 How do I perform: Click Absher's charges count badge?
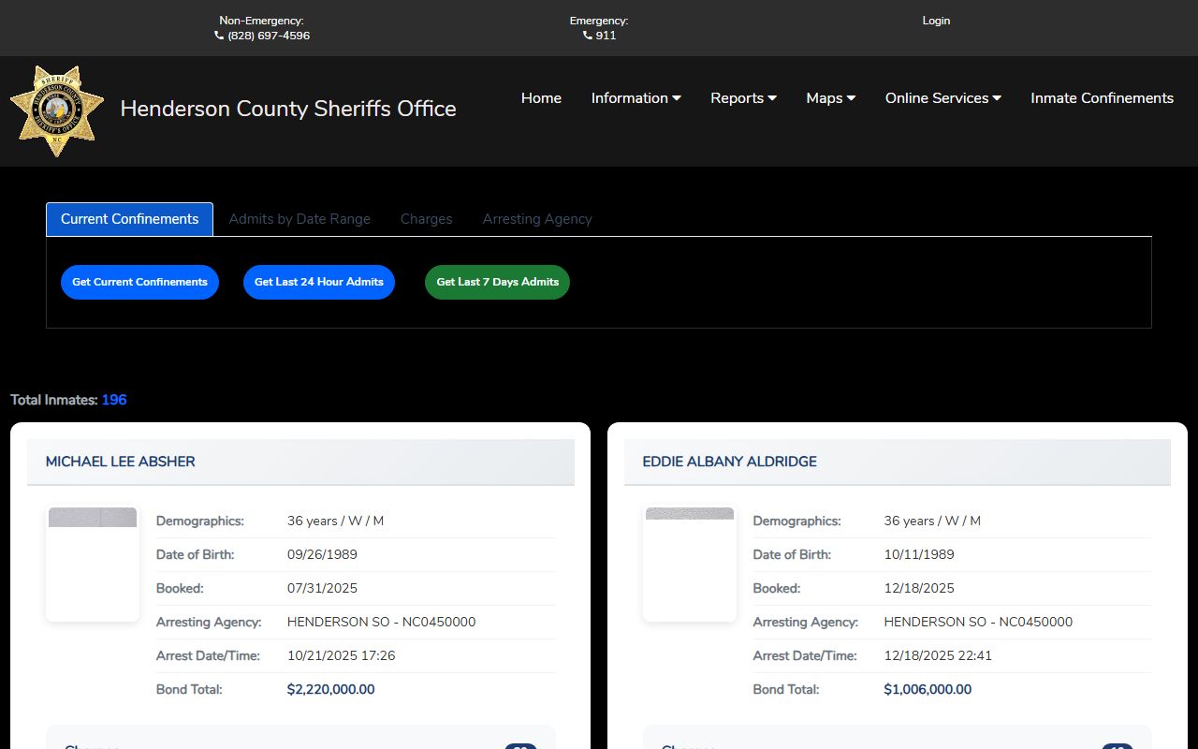click(520, 746)
